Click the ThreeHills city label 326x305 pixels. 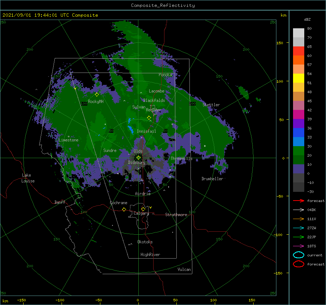181,158
